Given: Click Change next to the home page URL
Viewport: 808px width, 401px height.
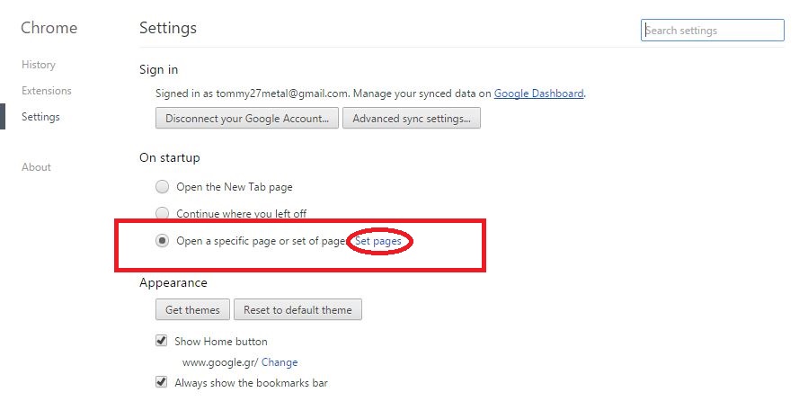Looking at the screenshot, I should pyautogui.click(x=280, y=362).
